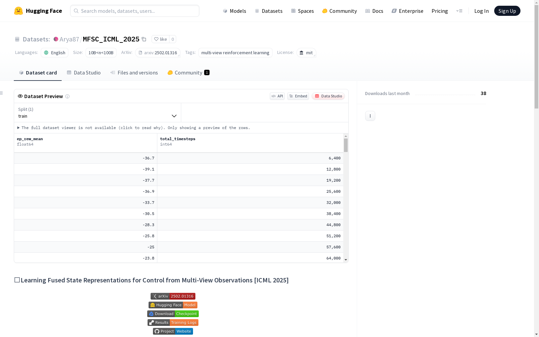The height and width of the screenshot is (337, 539).
Task: Open the sidebar three-dots options menu
Action: [x=370, y=116]
